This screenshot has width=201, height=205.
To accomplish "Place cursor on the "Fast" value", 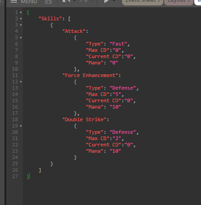I will 118,44.
